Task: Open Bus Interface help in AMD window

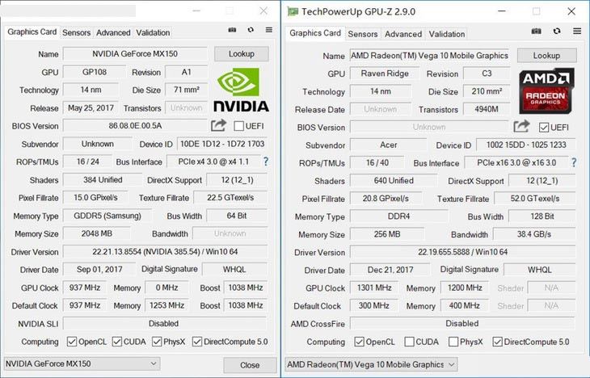Action: [574, 162]
